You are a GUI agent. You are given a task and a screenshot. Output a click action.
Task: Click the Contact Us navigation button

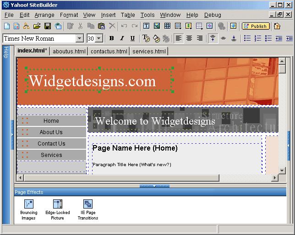pos(51,143)
